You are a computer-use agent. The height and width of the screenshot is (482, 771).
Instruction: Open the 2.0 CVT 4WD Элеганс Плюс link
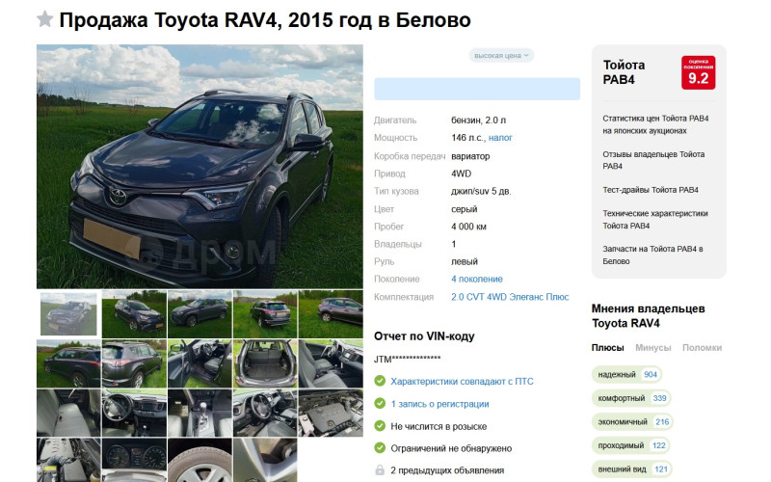[x=510, y=297]
